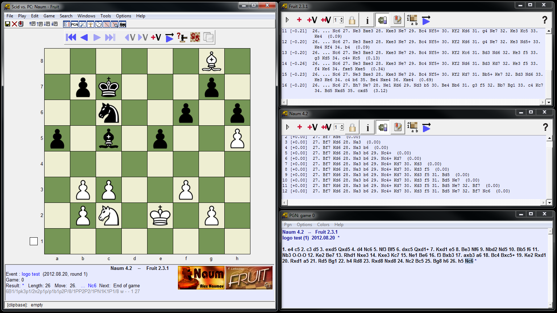Click the train icon in main toolbar
Image resolution: width=557 pixels, height=313 pixels.
[123, 24]
